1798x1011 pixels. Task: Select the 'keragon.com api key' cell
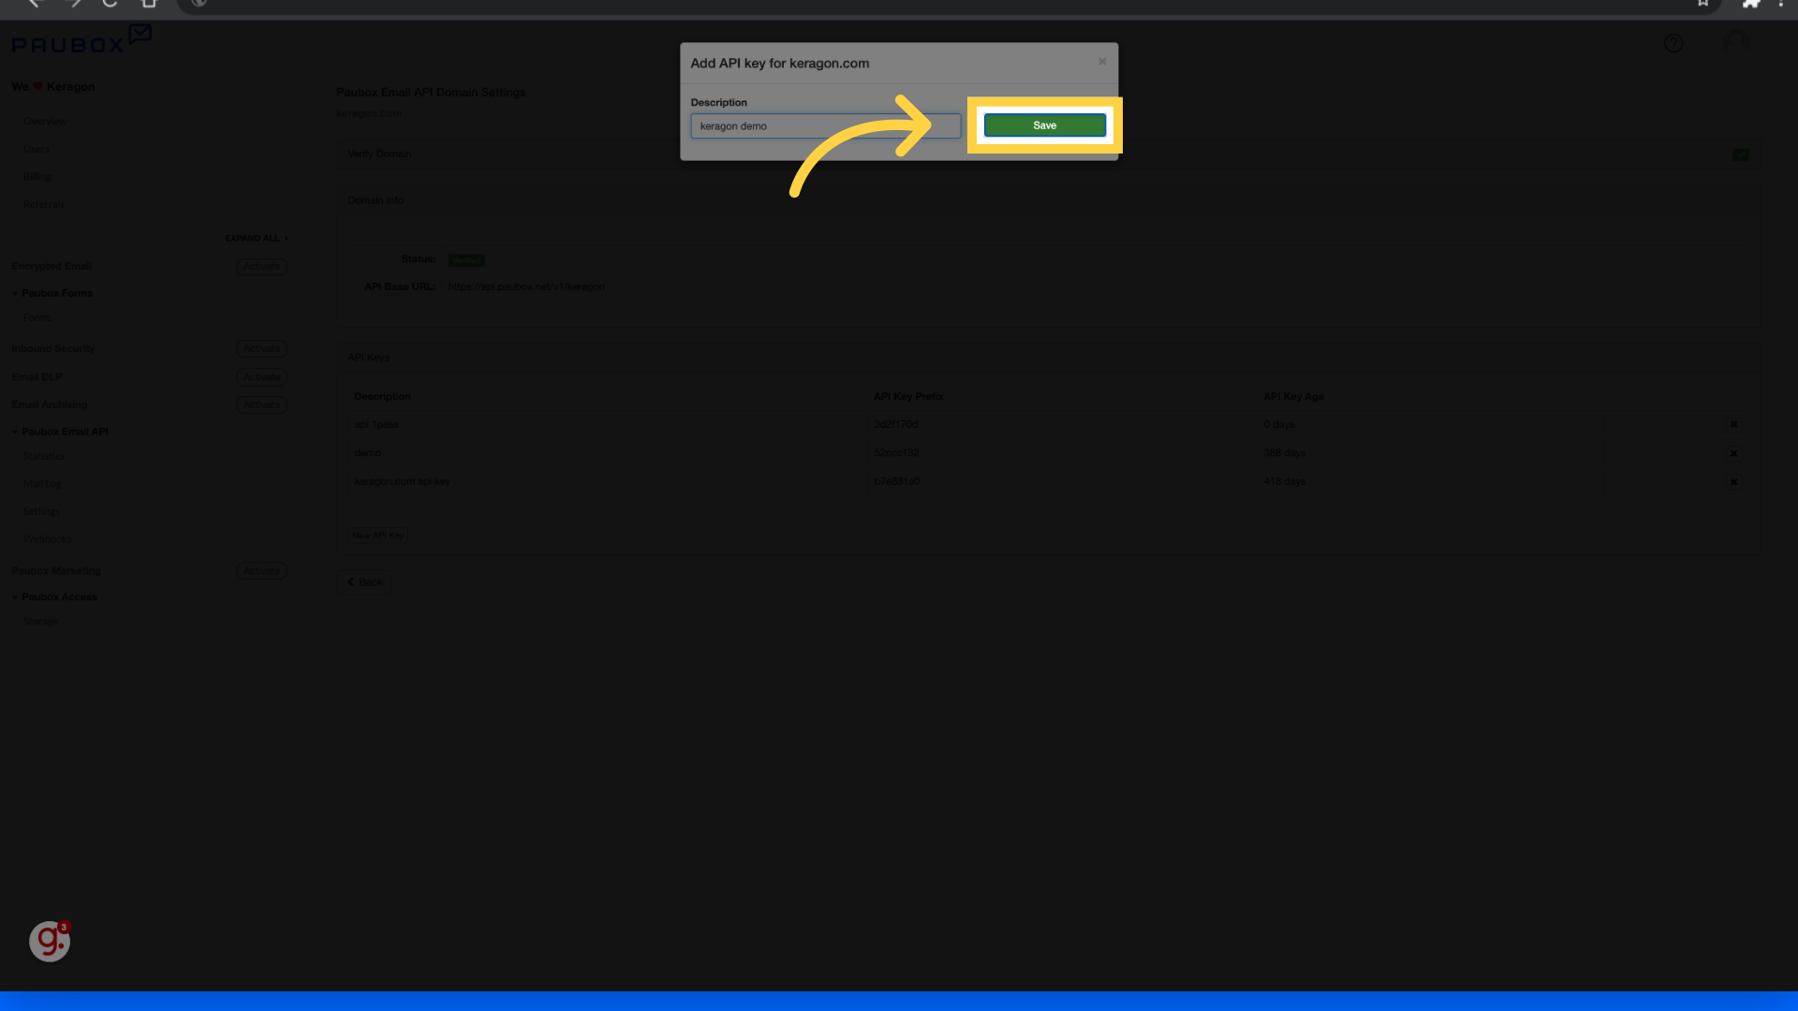coord(403,481)
